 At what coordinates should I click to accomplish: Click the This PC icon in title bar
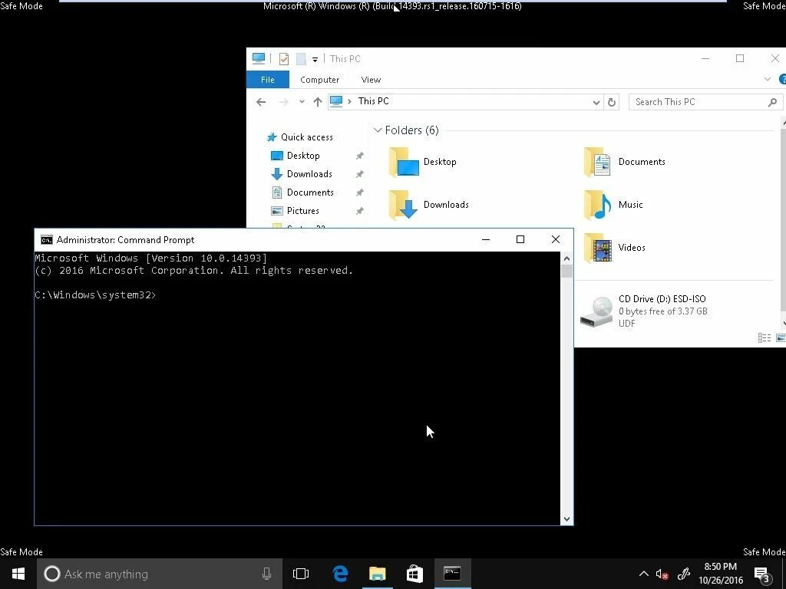(x=259, y=58)
